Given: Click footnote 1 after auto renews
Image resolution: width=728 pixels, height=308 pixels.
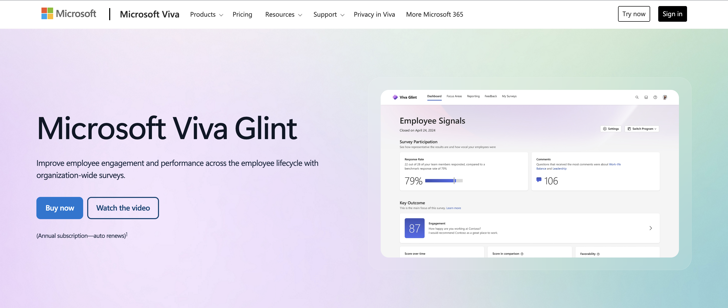Looking at the screenshot, I should click(127, 234).
